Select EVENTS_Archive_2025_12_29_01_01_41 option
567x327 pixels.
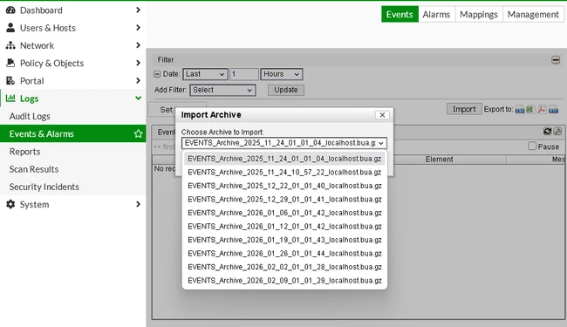coord(284,200)
